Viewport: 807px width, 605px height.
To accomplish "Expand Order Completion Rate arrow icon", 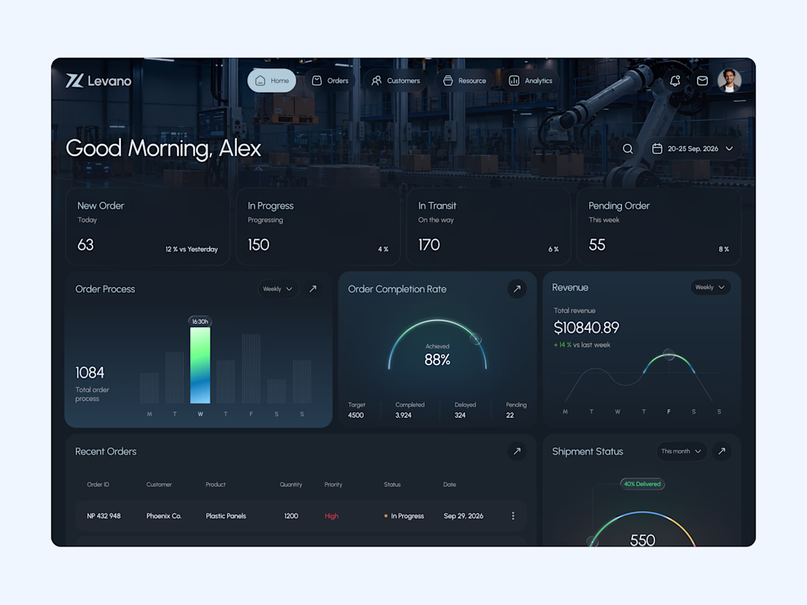I will click(516, 289).
